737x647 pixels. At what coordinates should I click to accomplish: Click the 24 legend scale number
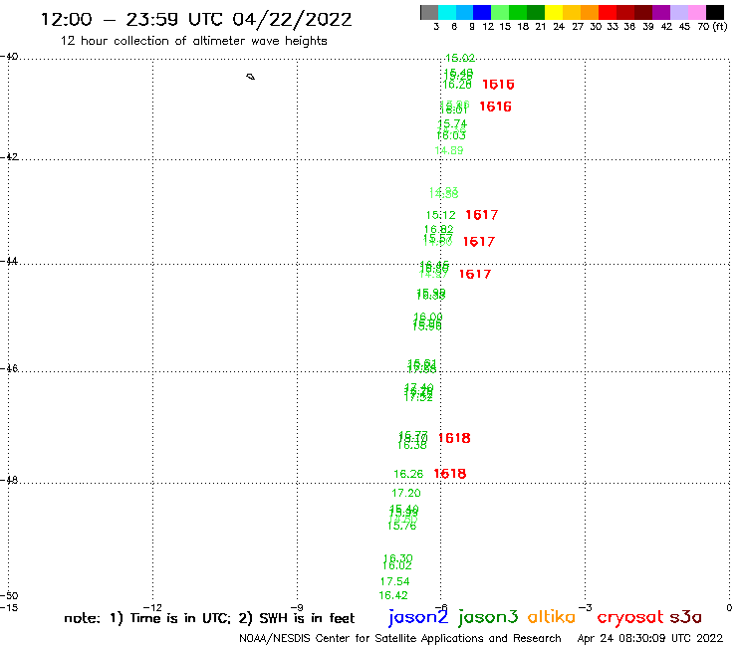[559, 27]
